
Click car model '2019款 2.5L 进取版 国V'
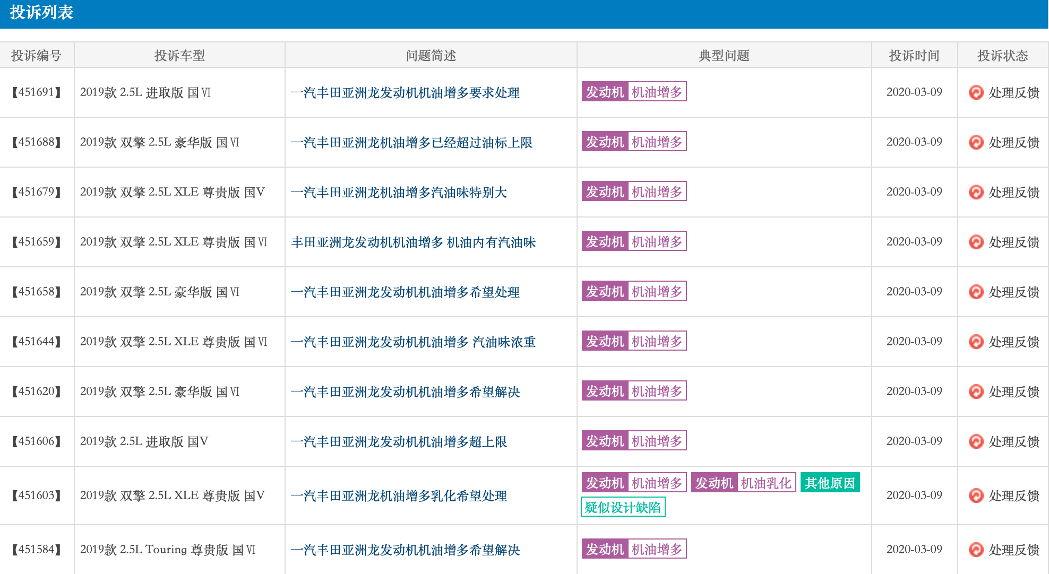[144, 441]
